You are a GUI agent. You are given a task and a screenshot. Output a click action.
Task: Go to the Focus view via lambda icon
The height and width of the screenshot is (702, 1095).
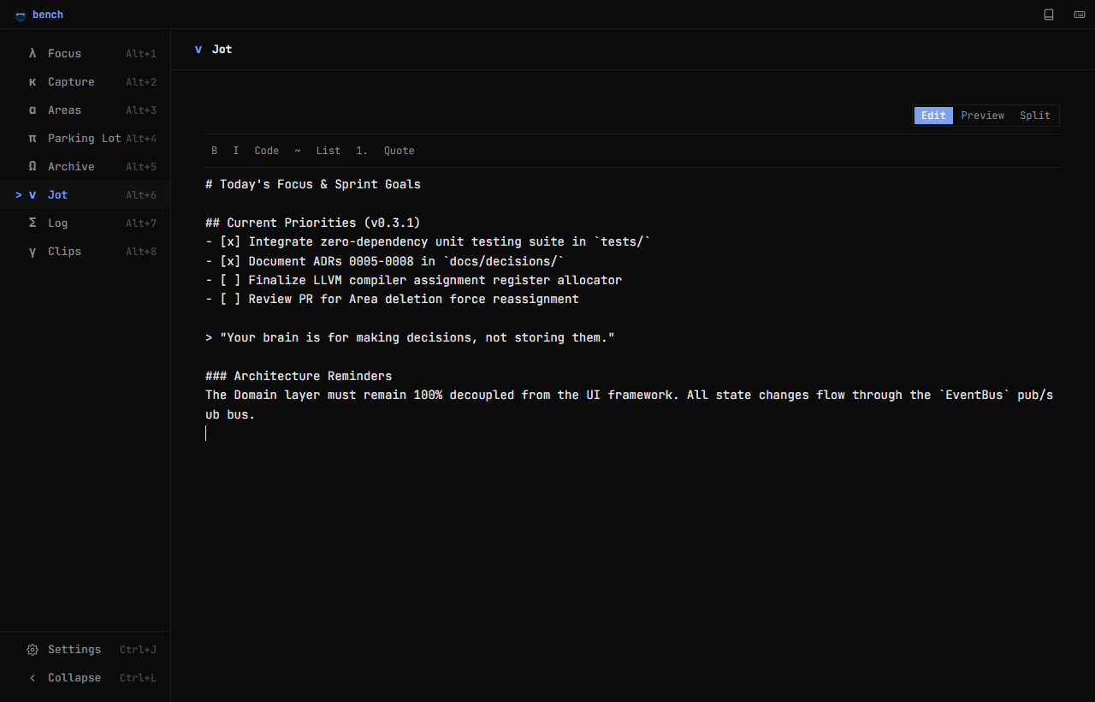(x=33, y=53)
